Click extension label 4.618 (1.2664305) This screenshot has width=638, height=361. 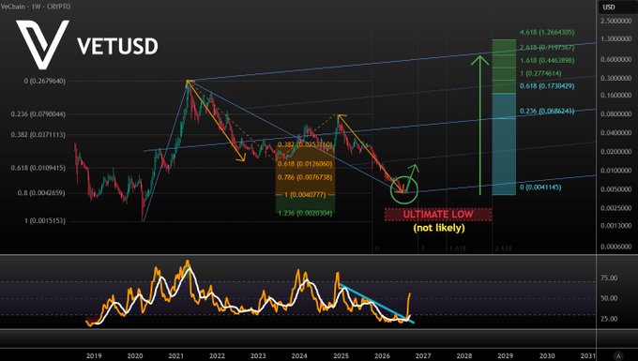[x=547, y=33]
